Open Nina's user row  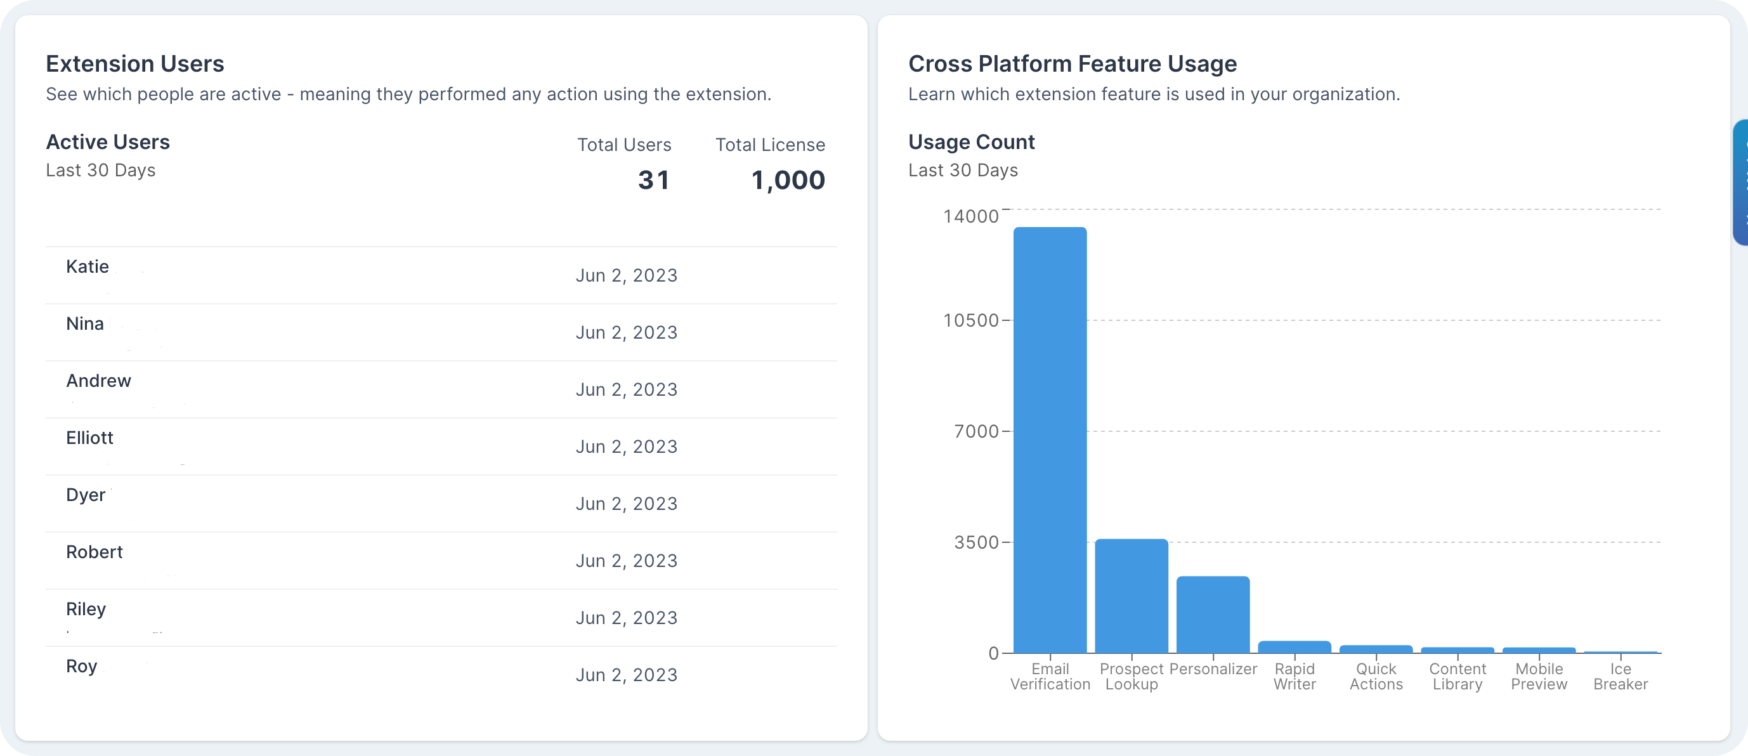pyautogui.click(x=441, y=332)
